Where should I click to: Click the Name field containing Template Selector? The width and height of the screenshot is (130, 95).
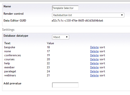point(65,8)
